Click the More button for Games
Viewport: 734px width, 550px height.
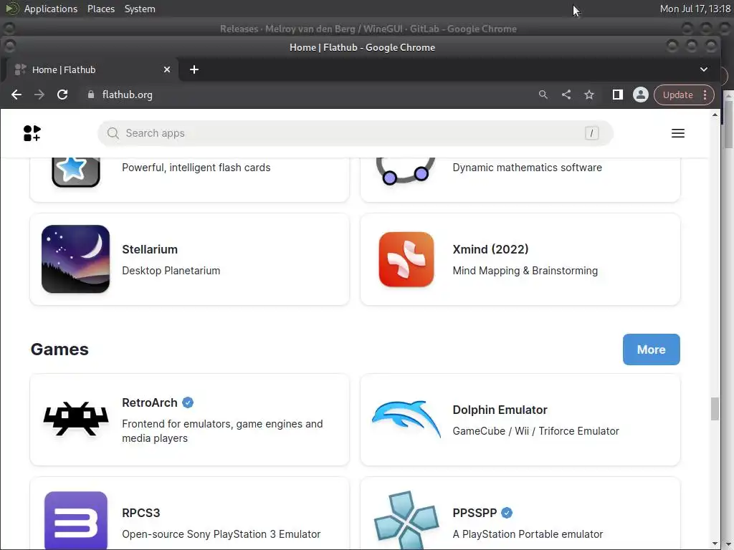[x=651, y=349]
